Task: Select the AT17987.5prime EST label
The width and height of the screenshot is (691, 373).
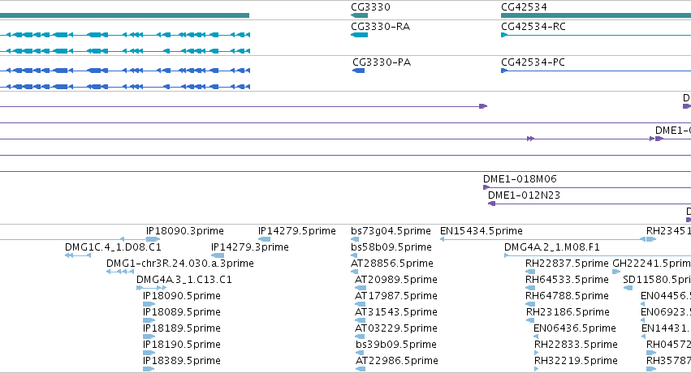Action: (x=396, y=296)
